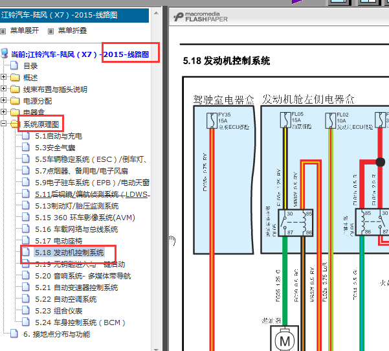
Task: Click page icon beside 5.15 360 环车影像系统
Action: [x=26, y=217]
